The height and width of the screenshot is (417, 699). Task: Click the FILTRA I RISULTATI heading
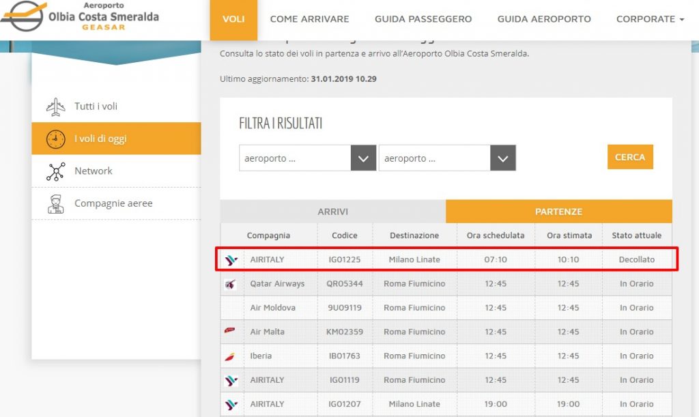click(x=281, y=124)
